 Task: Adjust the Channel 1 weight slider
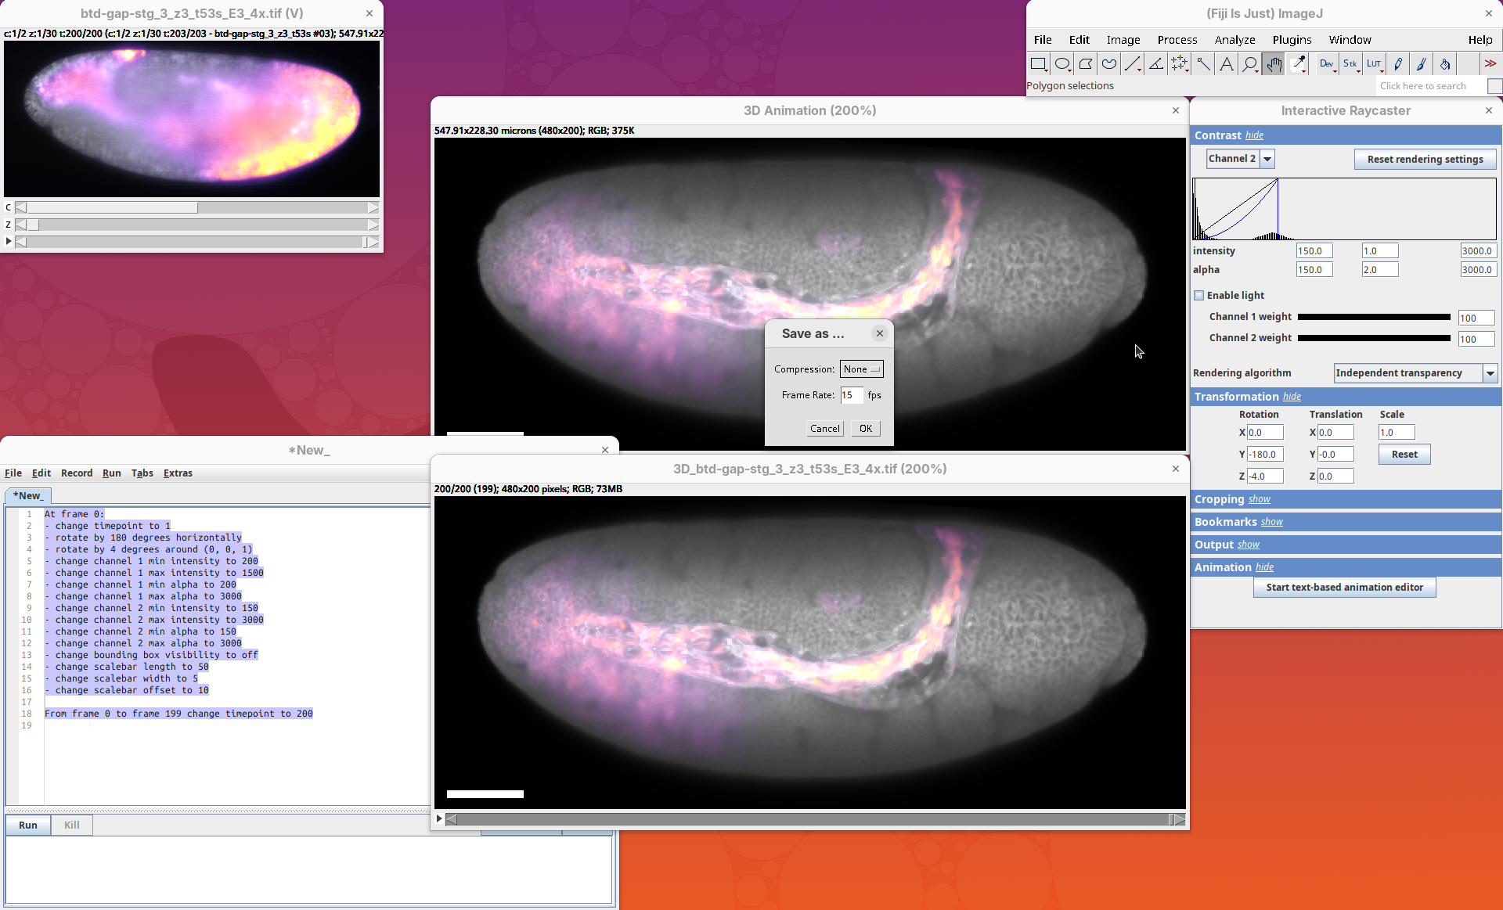tap(1374, 317)
